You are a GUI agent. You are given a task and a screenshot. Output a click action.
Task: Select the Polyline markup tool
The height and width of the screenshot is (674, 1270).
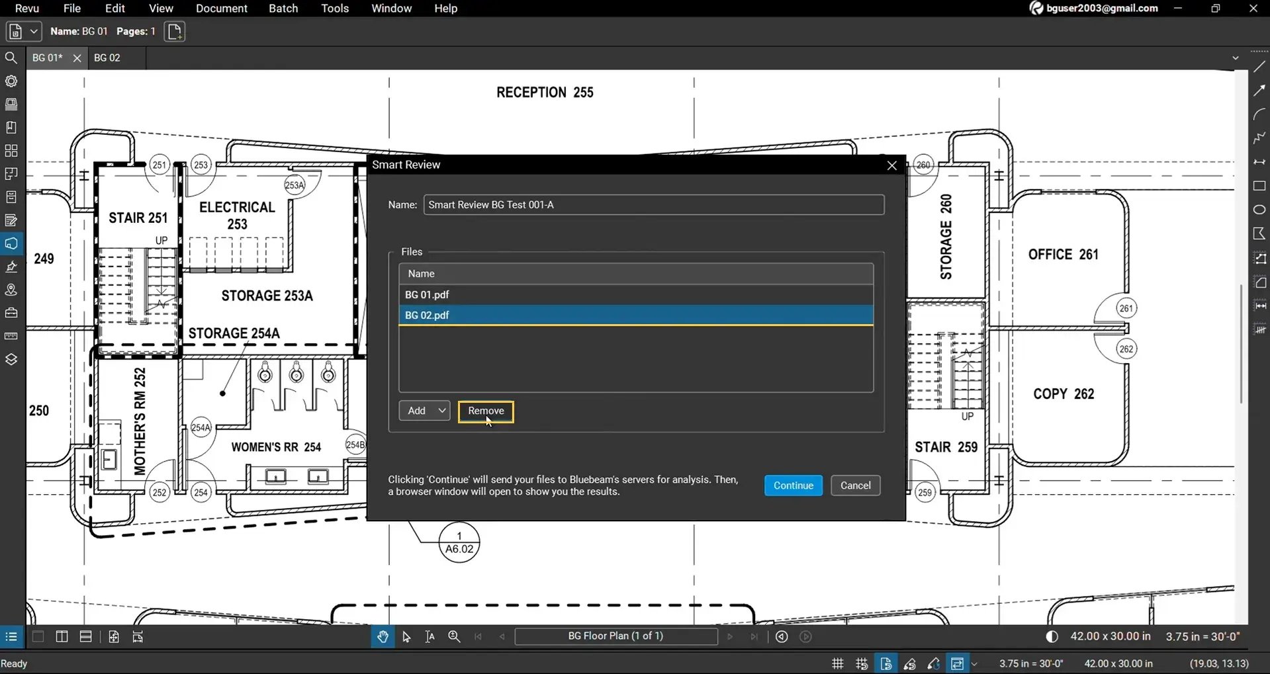(1259, 138)
